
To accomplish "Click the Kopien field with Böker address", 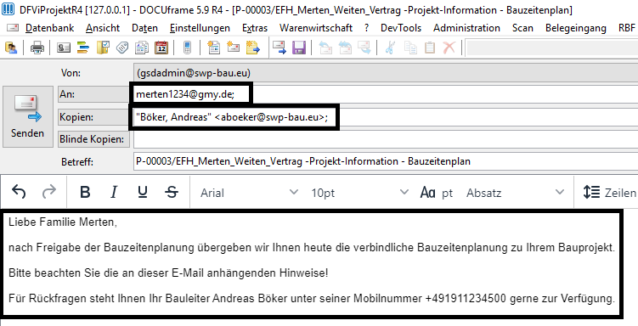I will click(x=386, y=117).
